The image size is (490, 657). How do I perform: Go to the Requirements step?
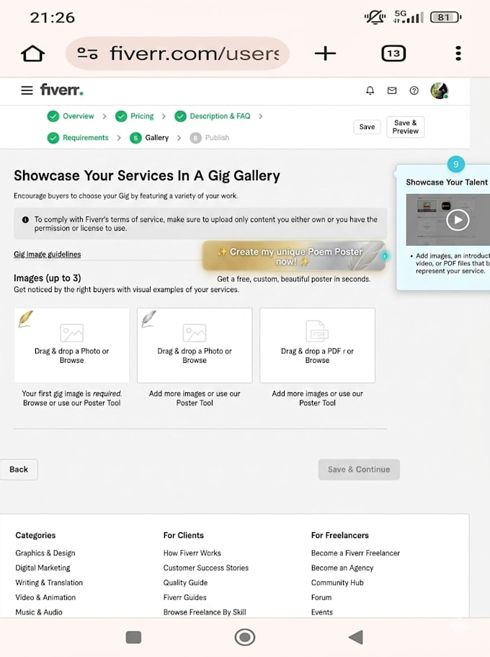78,138
